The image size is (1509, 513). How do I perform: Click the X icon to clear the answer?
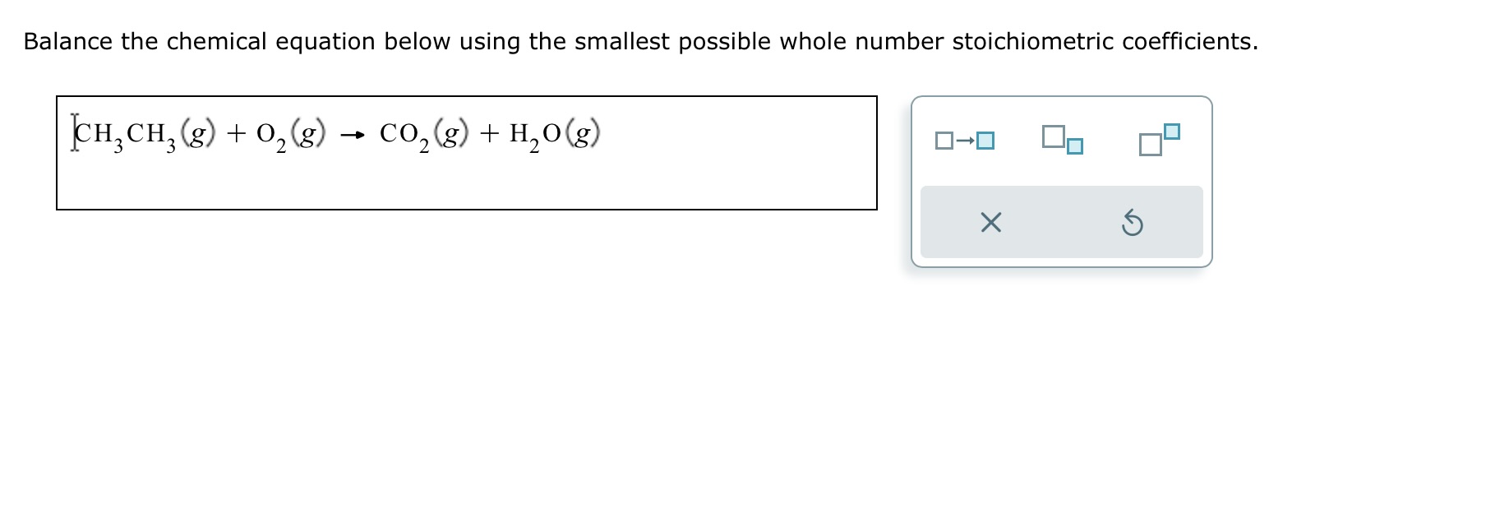point(990,223)
